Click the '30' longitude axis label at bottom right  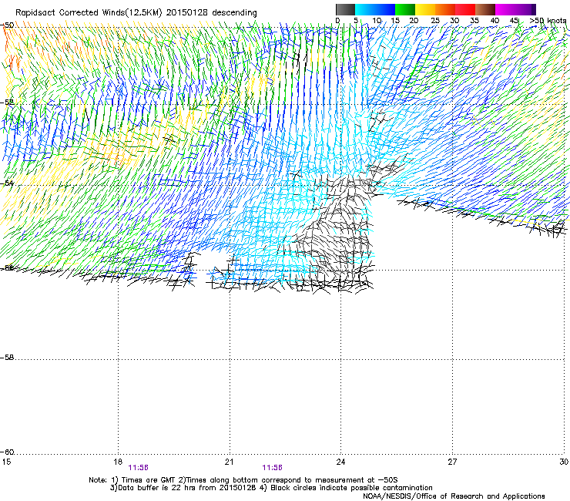(x=564, y=462)
